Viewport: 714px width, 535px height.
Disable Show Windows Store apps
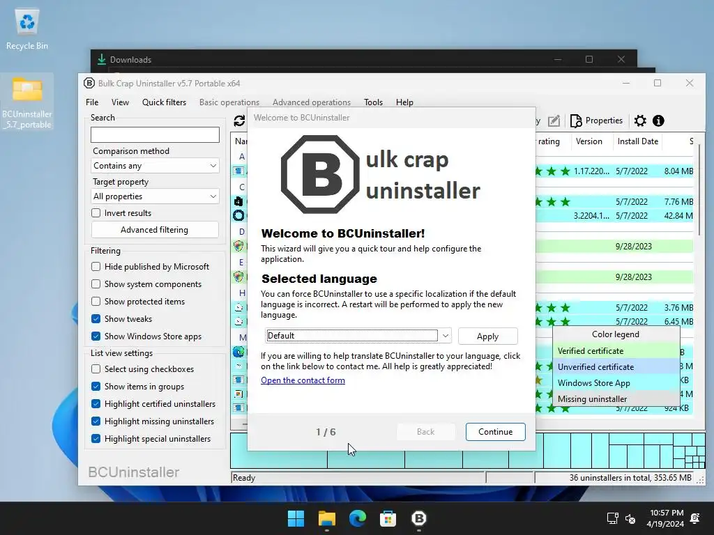pos(96,336)
